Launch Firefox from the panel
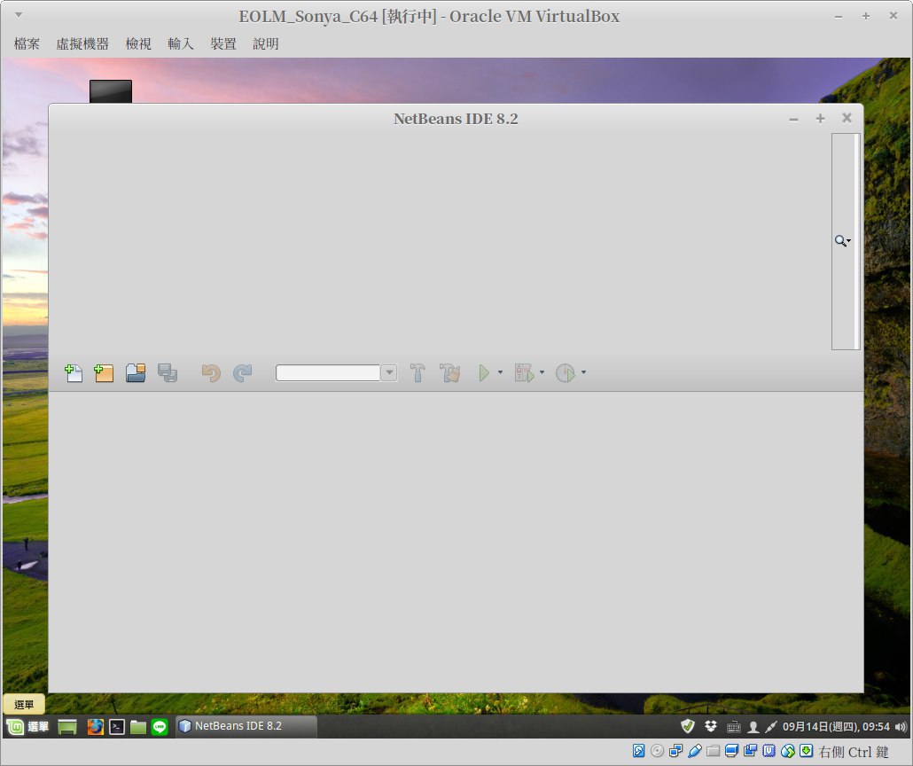The height and width of the screenshot is (766, 913). pos(95,726)
